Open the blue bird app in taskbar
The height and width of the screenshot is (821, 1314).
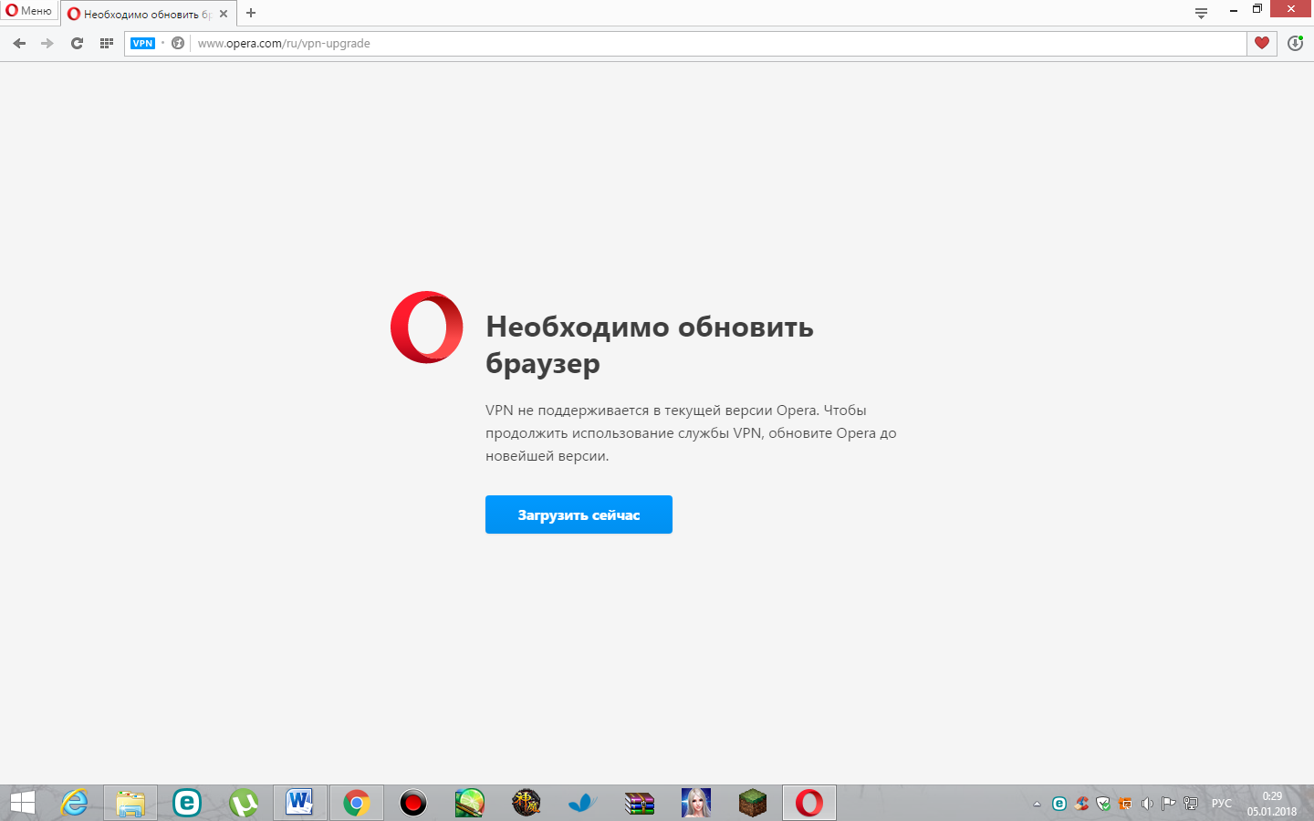click(x=582, y=803)
